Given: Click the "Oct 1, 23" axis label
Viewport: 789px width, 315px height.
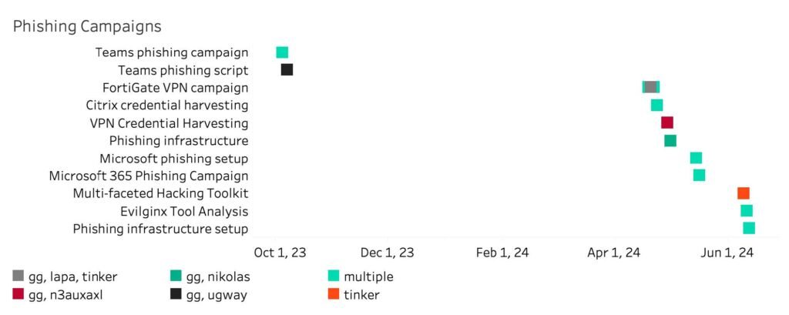Looking at the screenshot, I should pyautogui.click(x=280, y=253).
